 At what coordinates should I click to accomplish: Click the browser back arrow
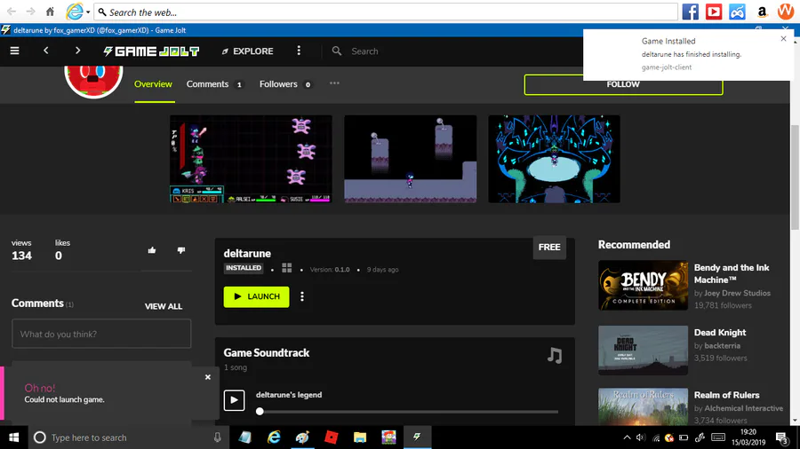coord(12,12)
